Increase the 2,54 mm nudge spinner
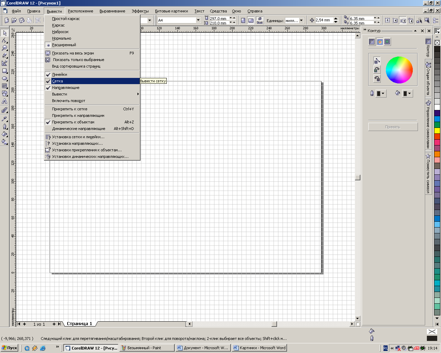 point(336,19)
